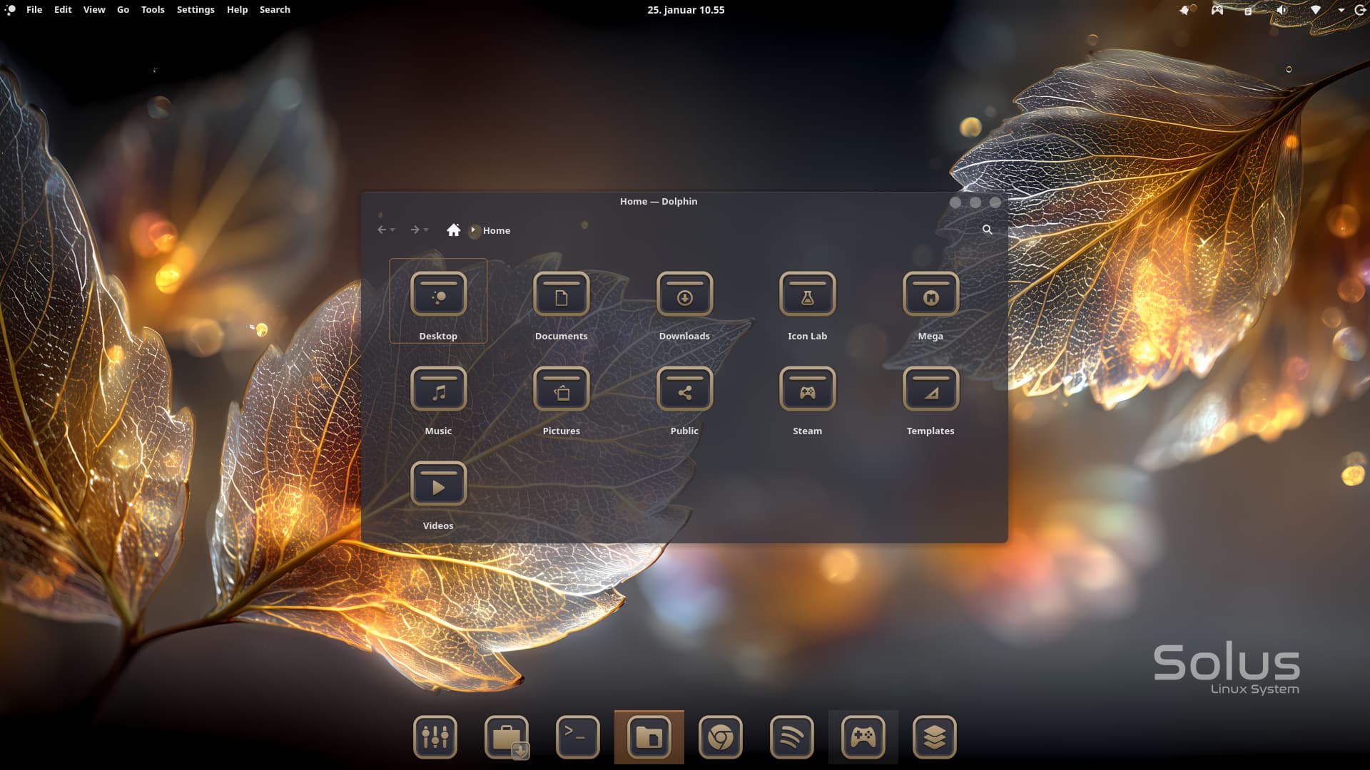
Task: Click the home icon in breadcrumb bar
Action: [453, 230]
